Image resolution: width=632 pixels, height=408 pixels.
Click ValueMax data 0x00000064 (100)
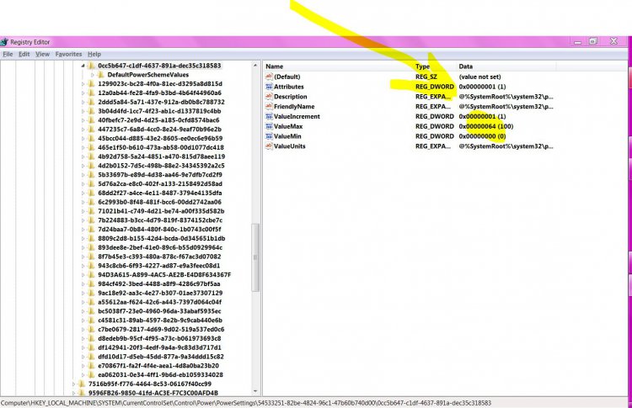coord(486,126)
